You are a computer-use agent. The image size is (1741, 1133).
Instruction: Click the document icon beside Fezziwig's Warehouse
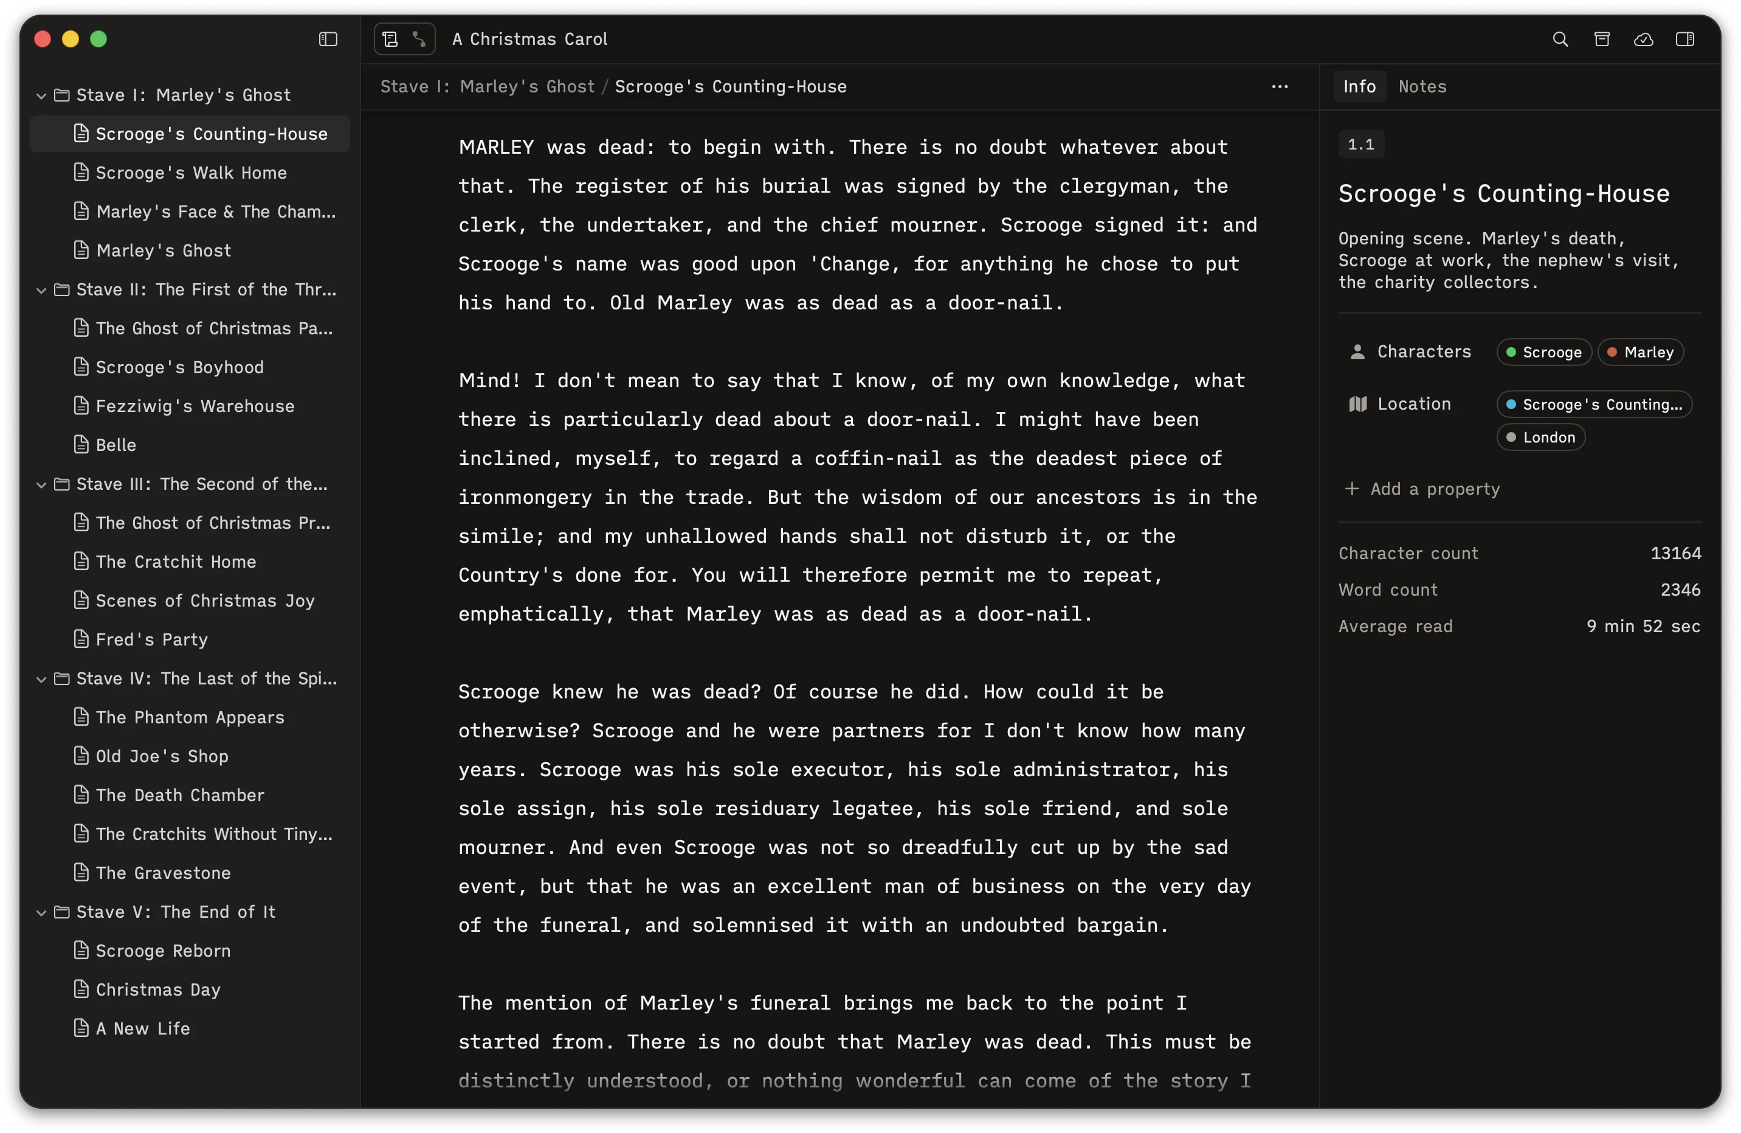point(81,405)
